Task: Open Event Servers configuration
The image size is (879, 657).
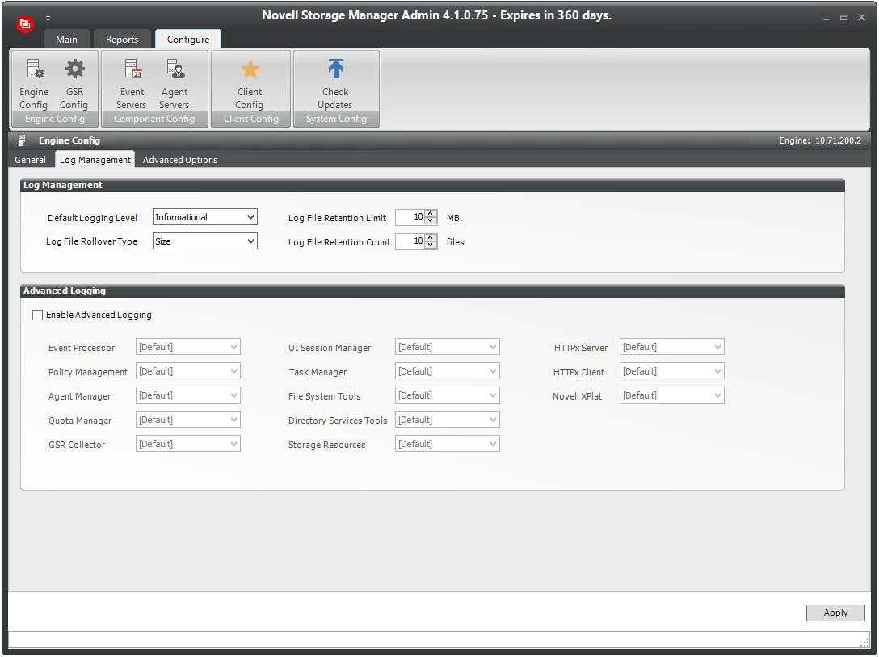Action: click(x=132, y=83)
